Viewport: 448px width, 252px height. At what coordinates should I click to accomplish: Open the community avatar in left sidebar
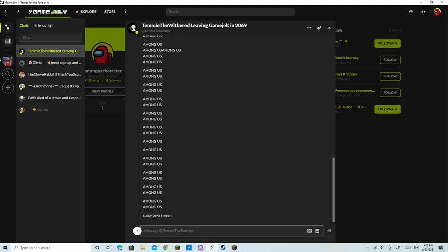click(x=8, y=61)
